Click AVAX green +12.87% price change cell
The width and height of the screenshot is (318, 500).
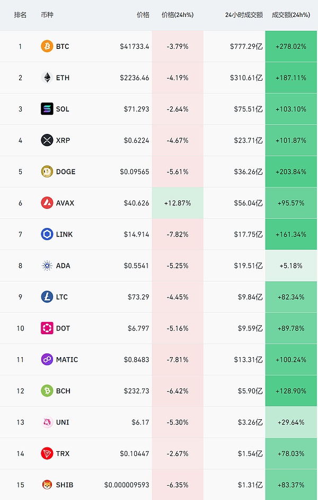coord(178,203)
